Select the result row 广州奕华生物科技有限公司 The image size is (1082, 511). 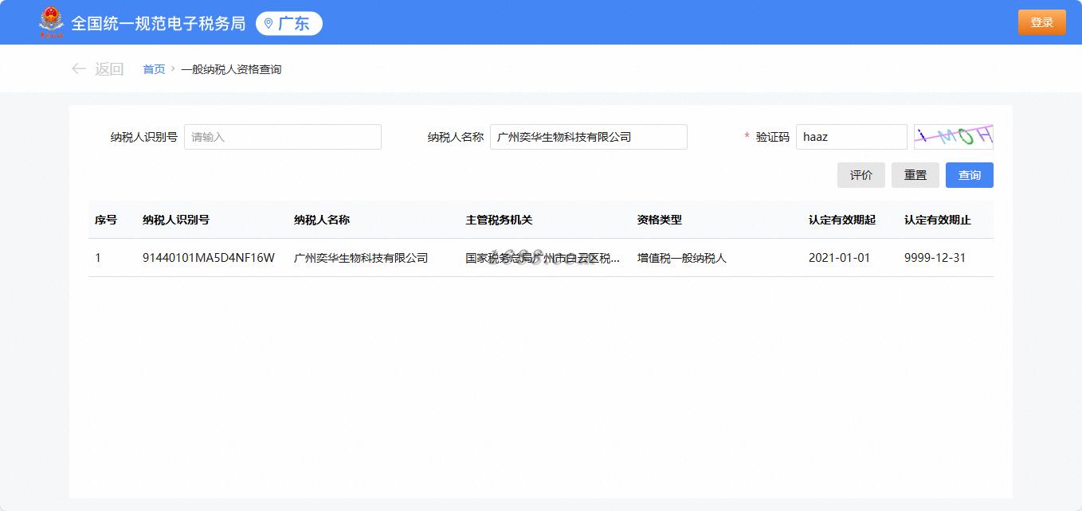(x=541, y=258)
